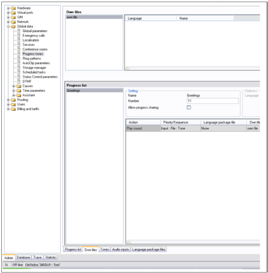Select the Trace bottom tab

coord(37,257)
